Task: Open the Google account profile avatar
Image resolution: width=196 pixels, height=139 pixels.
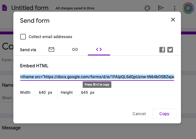Action: (x=188, y=8)
